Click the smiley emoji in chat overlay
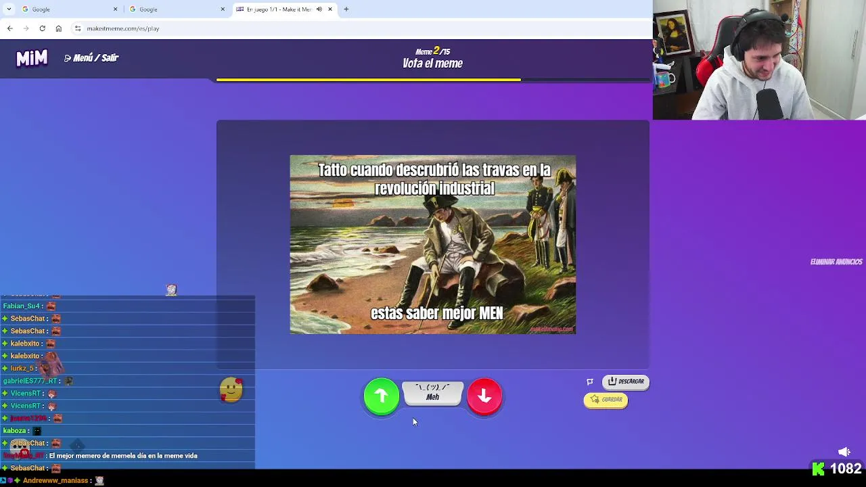866x487 pixels. pos(231,390)
